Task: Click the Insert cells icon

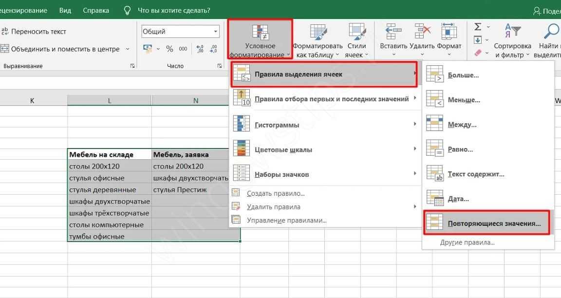Action: pos(393,32)
